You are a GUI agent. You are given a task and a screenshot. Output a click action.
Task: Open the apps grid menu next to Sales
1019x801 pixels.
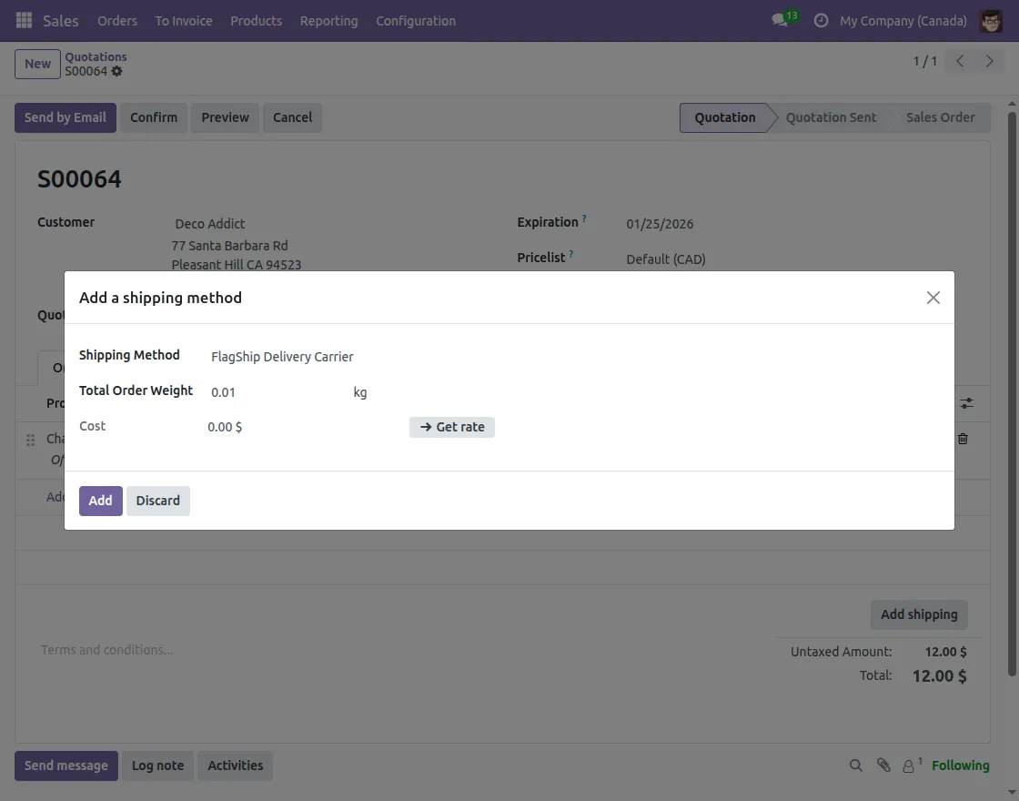(23, 20)
